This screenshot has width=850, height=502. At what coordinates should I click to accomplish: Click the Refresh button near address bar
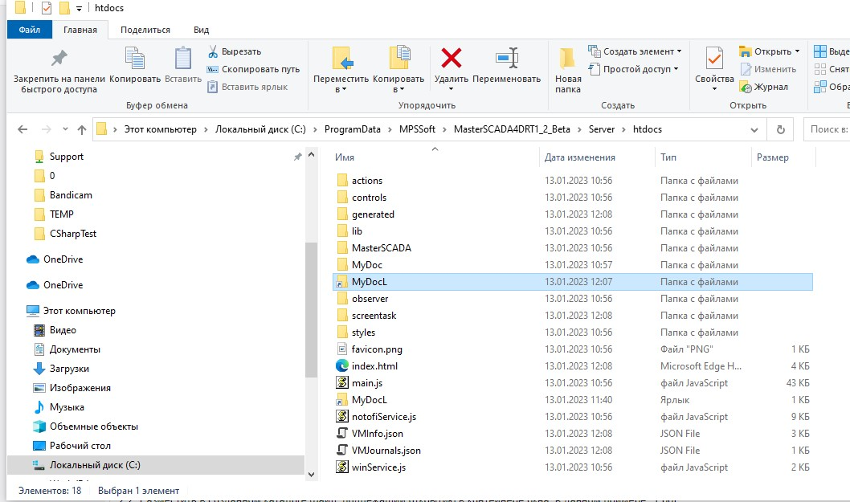[x=779, y=129]
